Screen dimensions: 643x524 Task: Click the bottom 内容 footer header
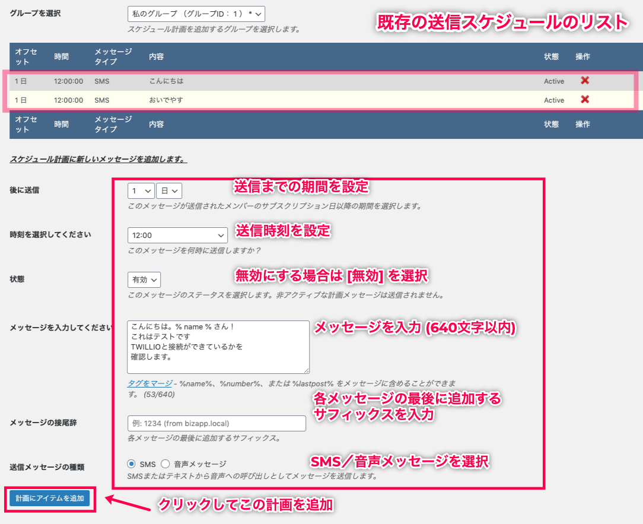point(156,125)
